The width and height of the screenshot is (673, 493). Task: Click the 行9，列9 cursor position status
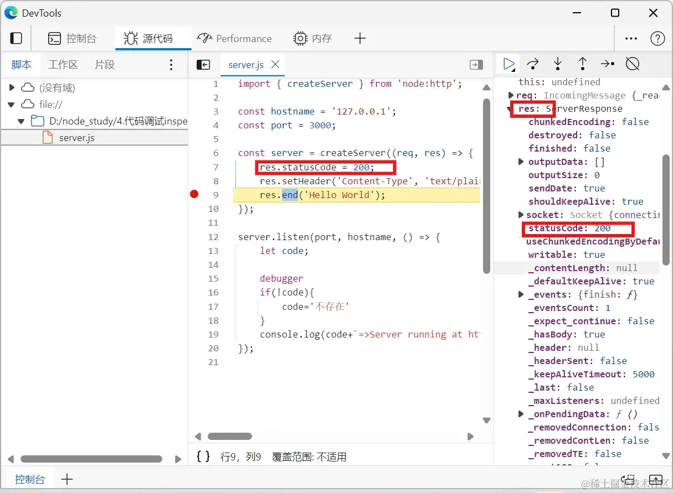[240, 457]
